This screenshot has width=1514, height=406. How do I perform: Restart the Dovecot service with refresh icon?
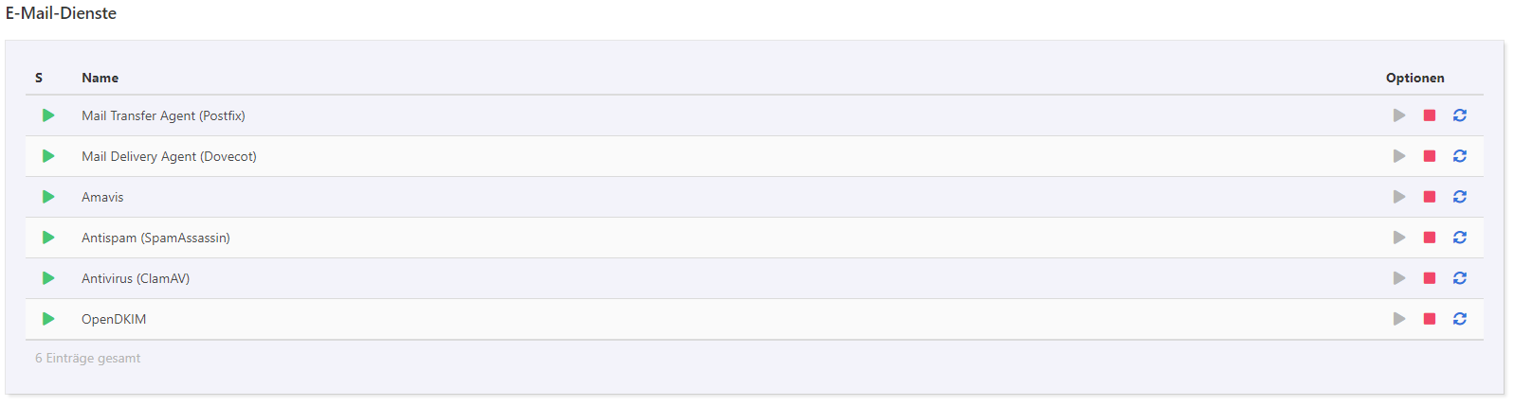pos(1460,156)
